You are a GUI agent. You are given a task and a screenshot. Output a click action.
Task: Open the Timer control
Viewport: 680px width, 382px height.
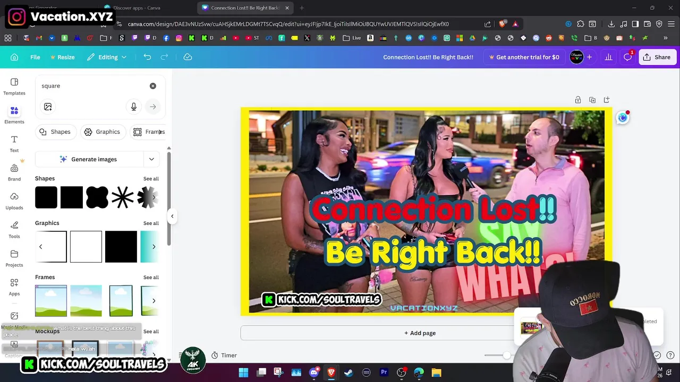coord(224,355)
